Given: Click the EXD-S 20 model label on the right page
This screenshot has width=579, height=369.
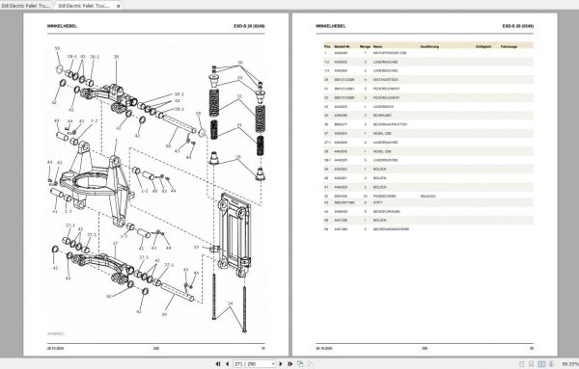Looking at the screenshot, I should point(517,26).
